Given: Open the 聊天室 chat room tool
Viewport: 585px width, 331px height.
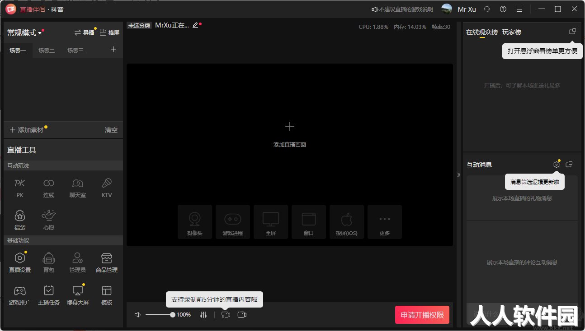Looking at the screenshot, I should 78,188.
